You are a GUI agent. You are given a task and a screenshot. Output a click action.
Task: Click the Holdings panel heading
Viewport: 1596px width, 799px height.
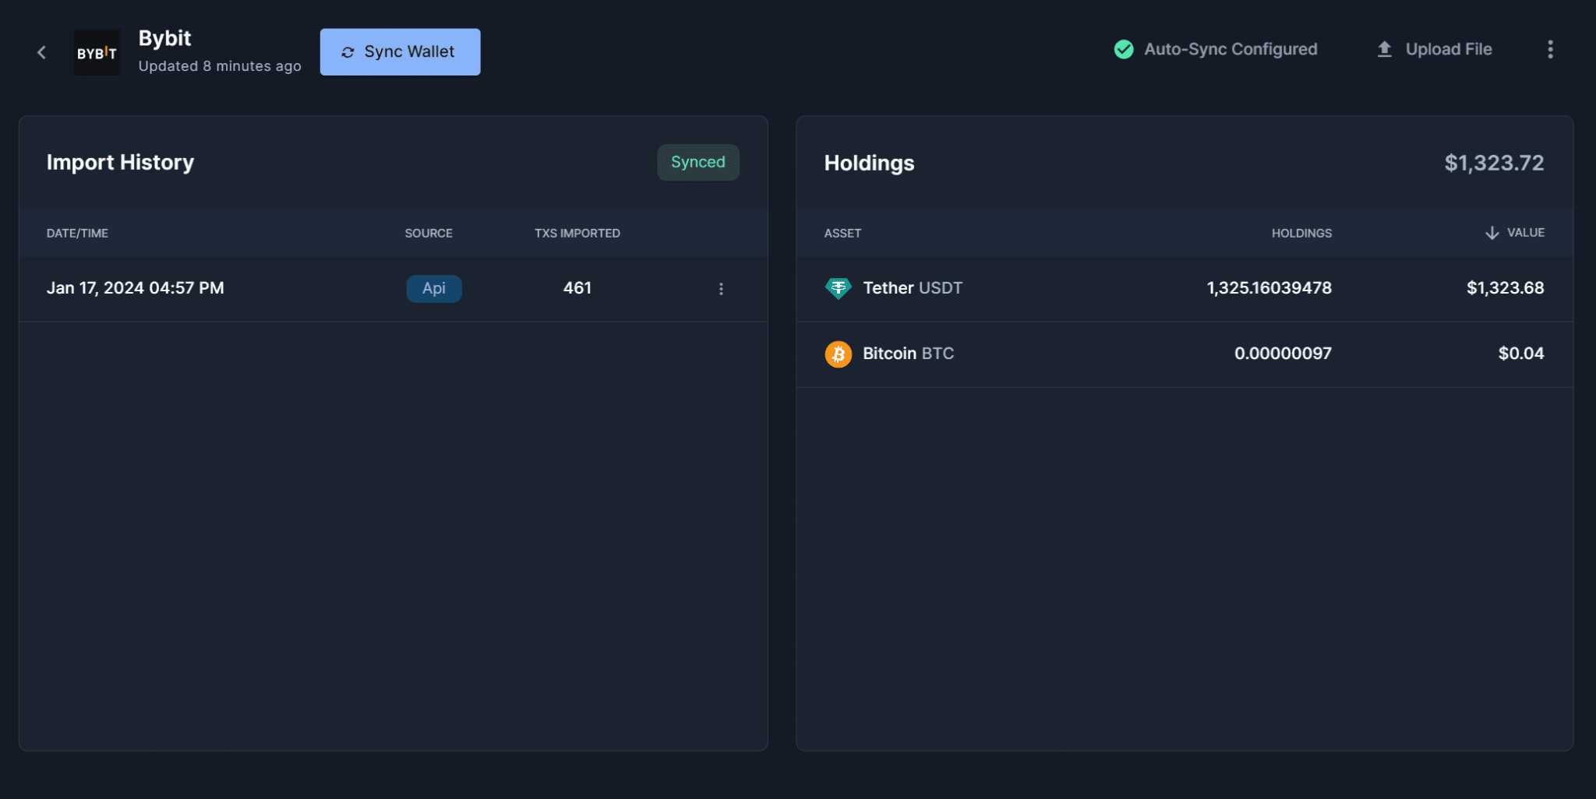pos(869,163)
